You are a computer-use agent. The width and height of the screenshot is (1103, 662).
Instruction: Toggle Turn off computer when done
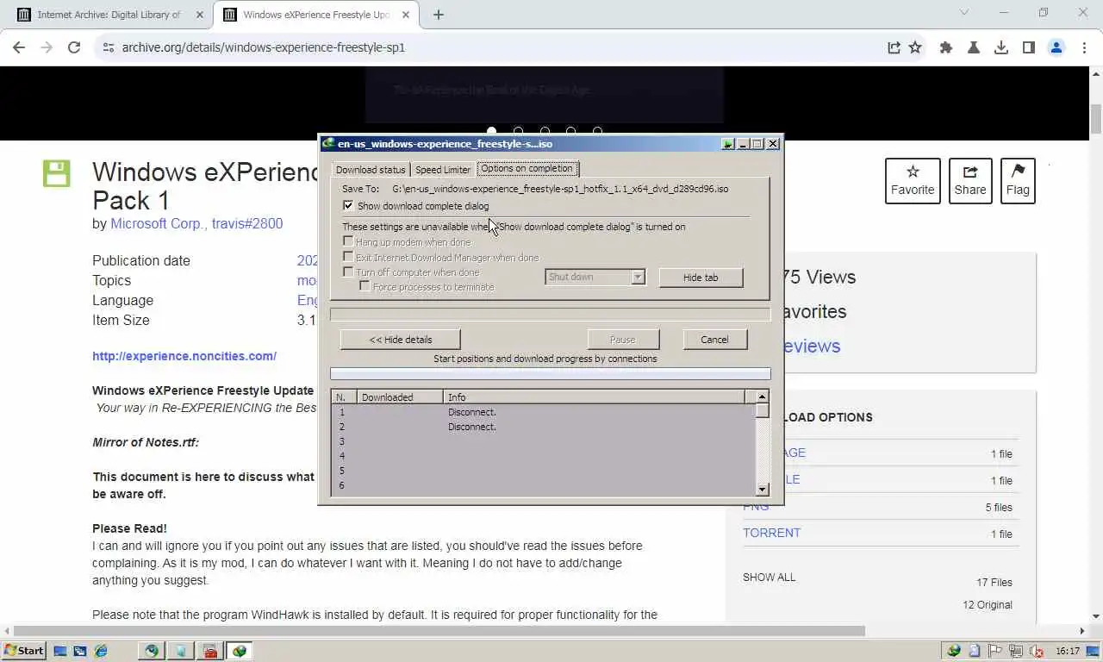[x=348, y=272]
